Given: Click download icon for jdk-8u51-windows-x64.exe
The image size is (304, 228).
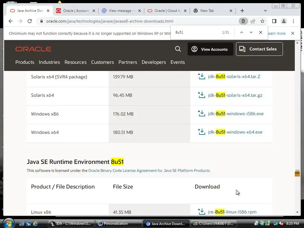Looking at the screenshot, I should coord(202,132).
